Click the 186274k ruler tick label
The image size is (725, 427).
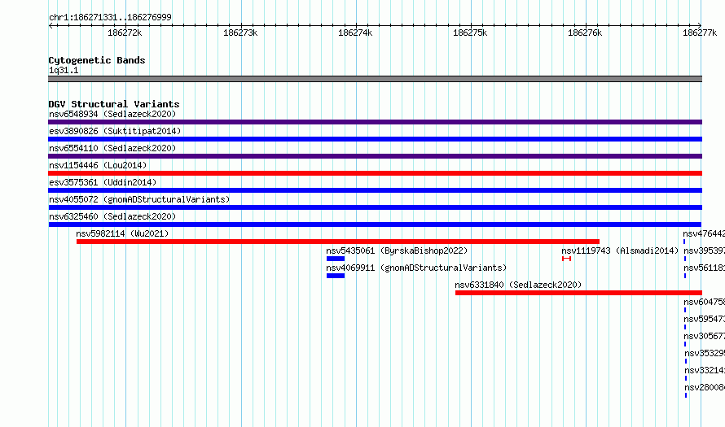pos(355,33)
